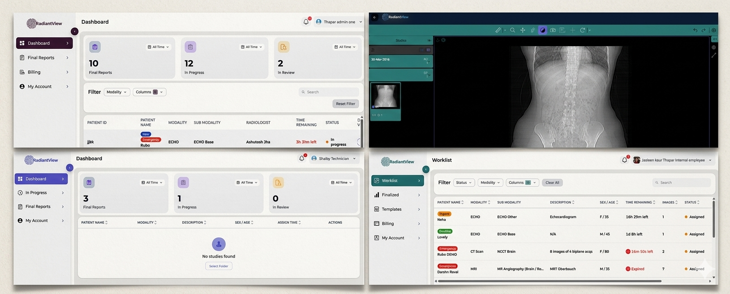The width and height of the screenshot is (730, 294).
Task: Click the camera capture icon in viewer toolbar
Action: tap(553, 30)
